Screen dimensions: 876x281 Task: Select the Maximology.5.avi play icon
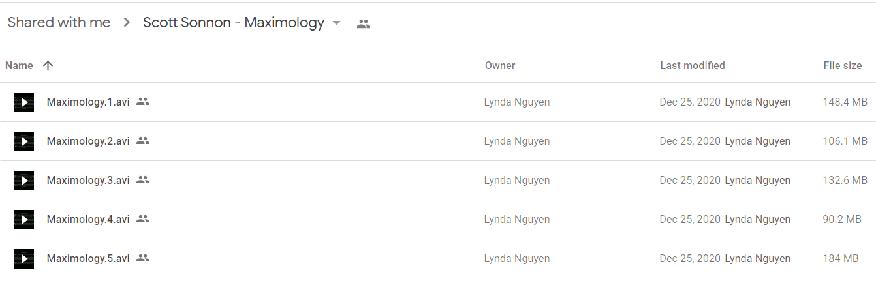point(24,259)
